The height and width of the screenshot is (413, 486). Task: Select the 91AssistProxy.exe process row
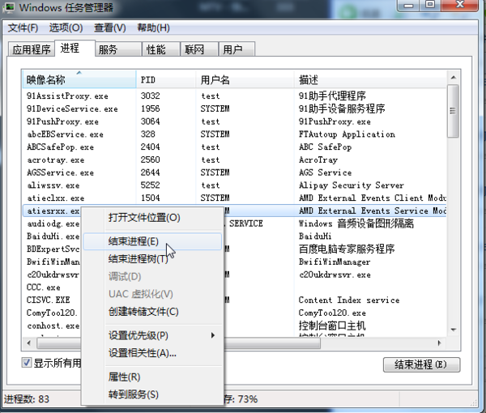(x=234, y=96)
